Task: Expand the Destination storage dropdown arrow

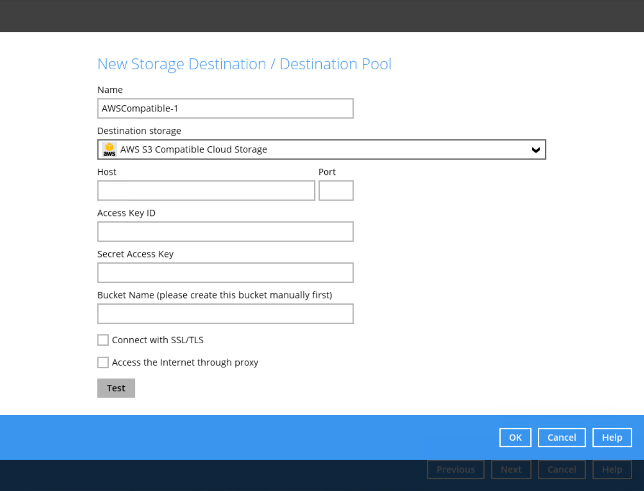Action: 535,150
